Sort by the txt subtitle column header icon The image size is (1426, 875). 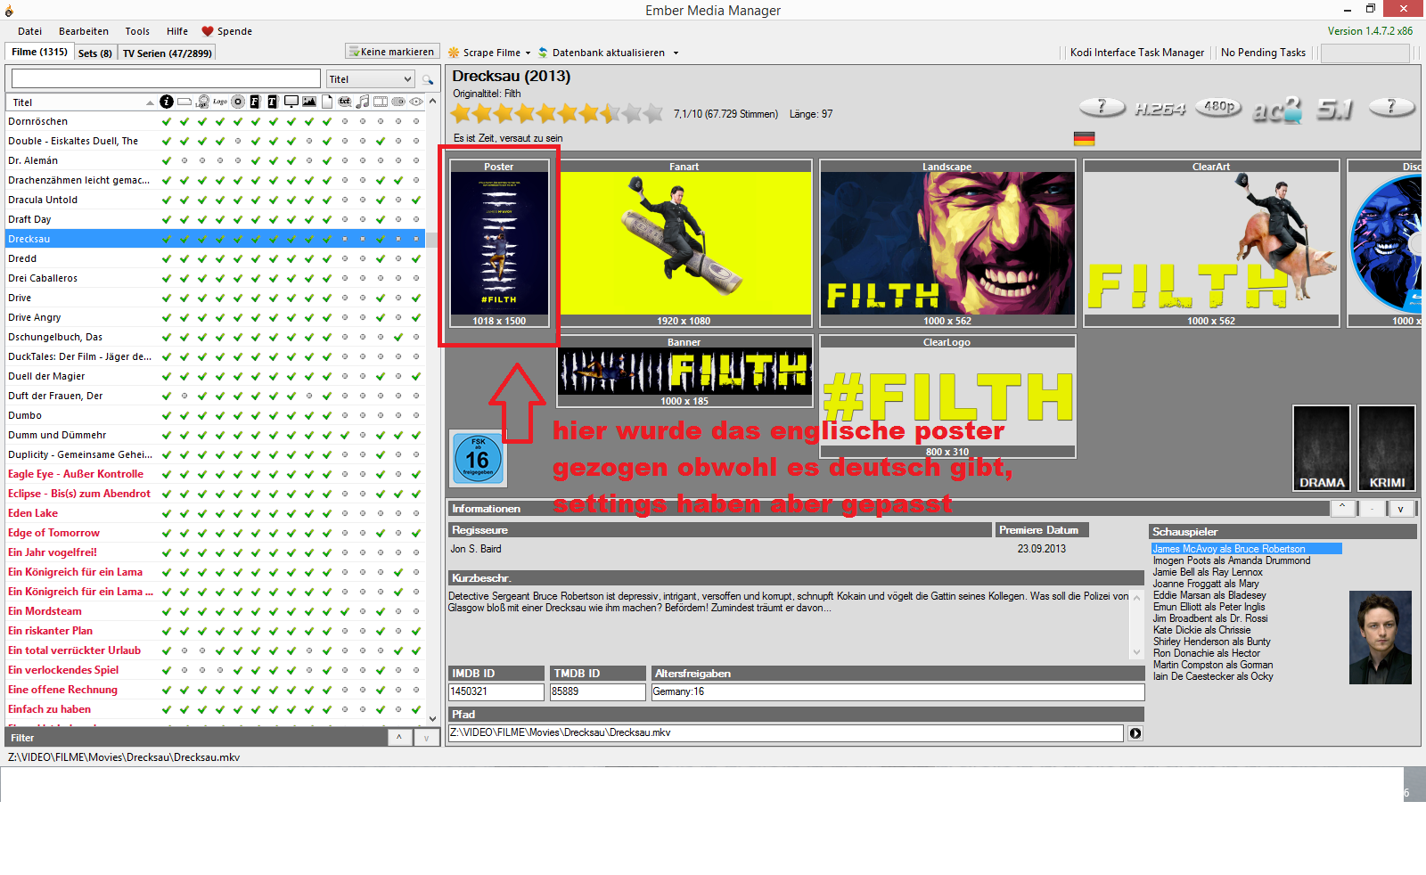(x=345, y=102)
